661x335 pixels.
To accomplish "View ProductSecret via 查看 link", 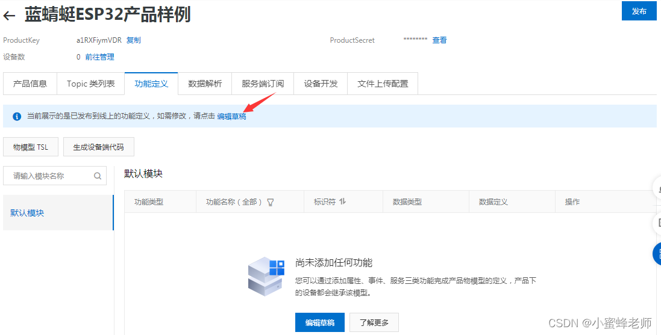I will pyautogui.click(x=439, y=40).
